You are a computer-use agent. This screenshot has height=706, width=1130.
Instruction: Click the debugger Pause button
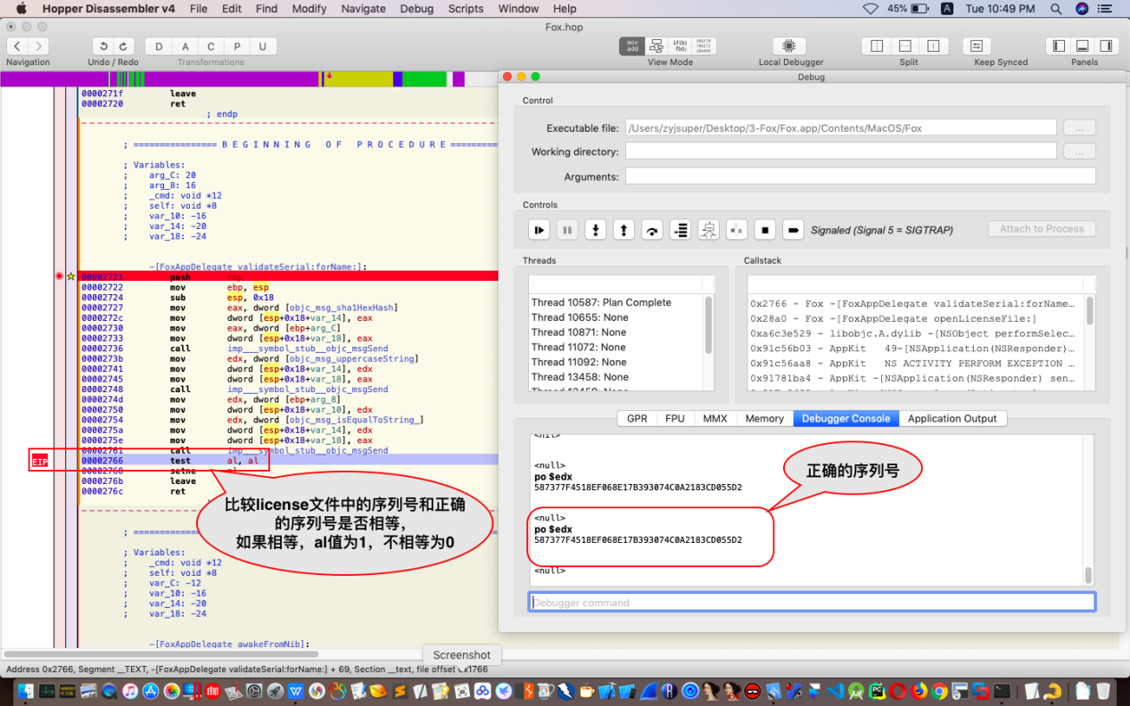[x=567, y=230]
